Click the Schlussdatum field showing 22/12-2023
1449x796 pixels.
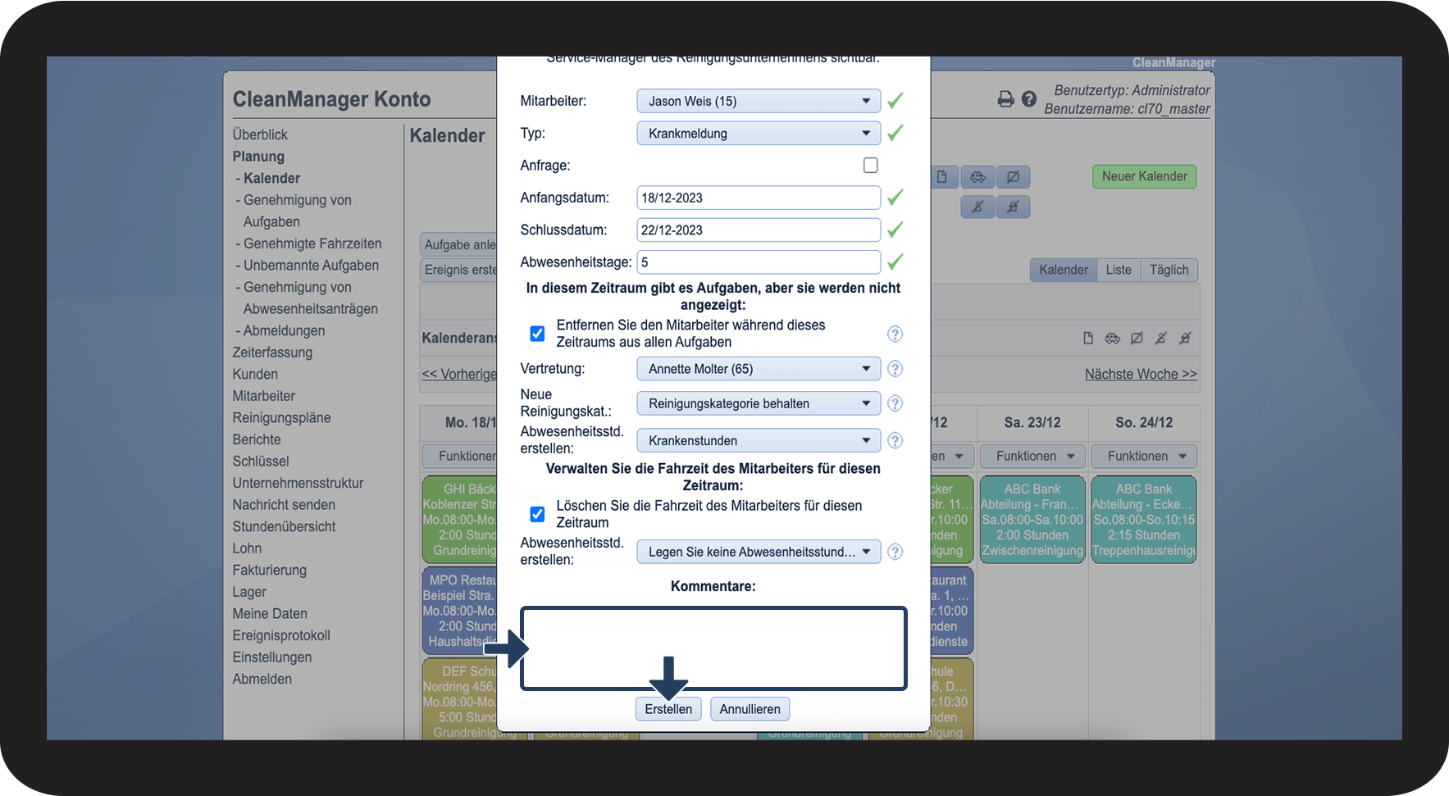(x=759, y=230)
